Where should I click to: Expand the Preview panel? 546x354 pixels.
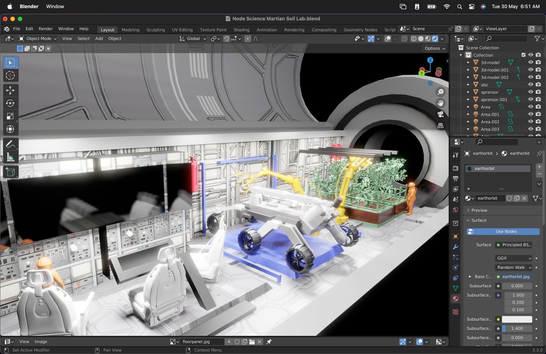coord(479,210)
